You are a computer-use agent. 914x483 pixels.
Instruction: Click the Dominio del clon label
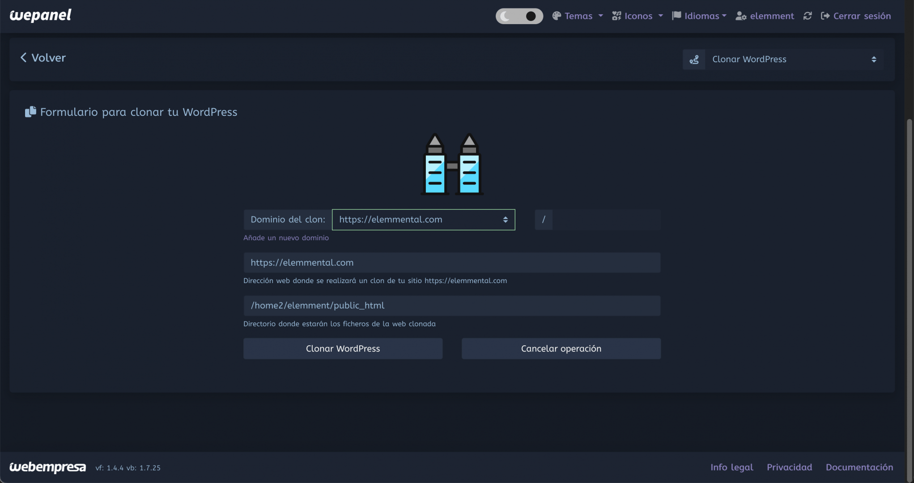pos(288,220)
